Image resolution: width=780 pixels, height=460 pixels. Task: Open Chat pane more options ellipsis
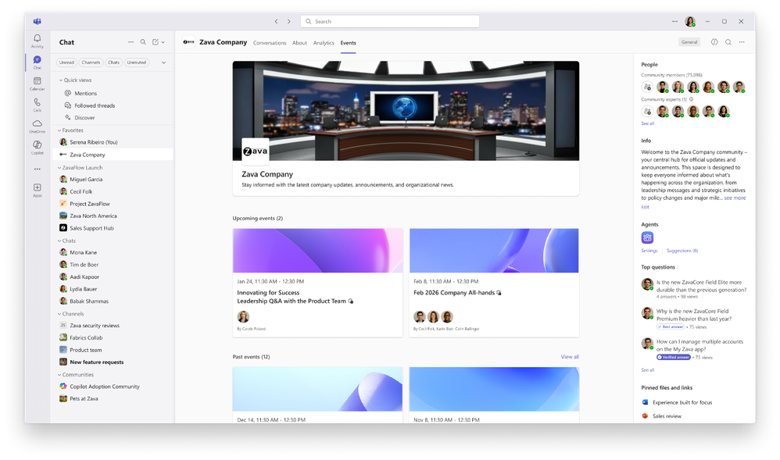click(131, 42)
